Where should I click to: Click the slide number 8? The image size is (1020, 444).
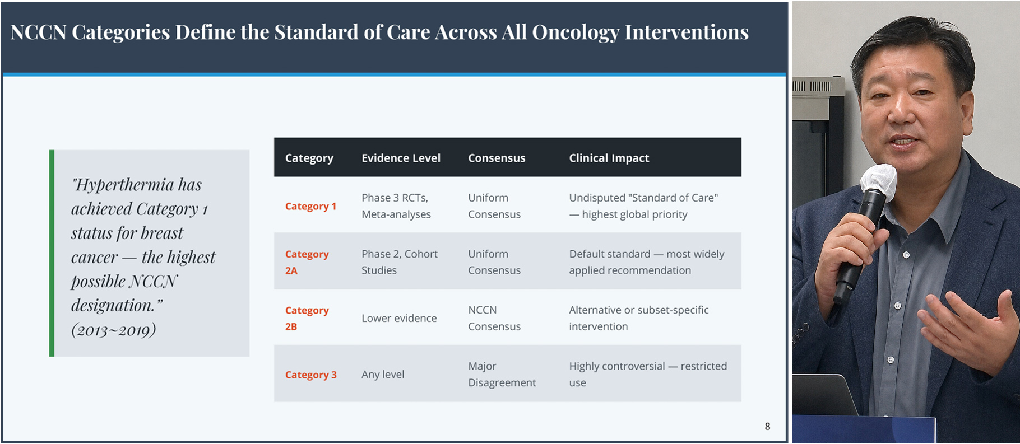tap(767, 427)
